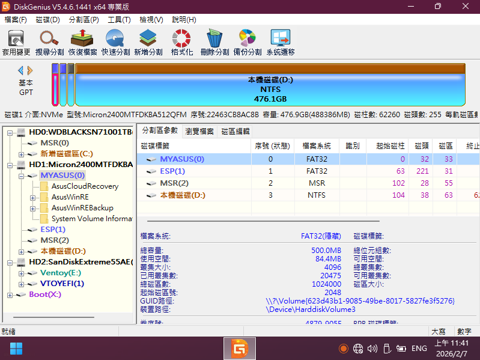Start 系統遷移 system migration

click(x=281, y=43)
